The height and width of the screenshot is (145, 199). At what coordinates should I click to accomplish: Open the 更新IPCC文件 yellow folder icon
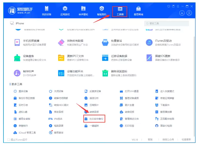[x=61, y=58]
